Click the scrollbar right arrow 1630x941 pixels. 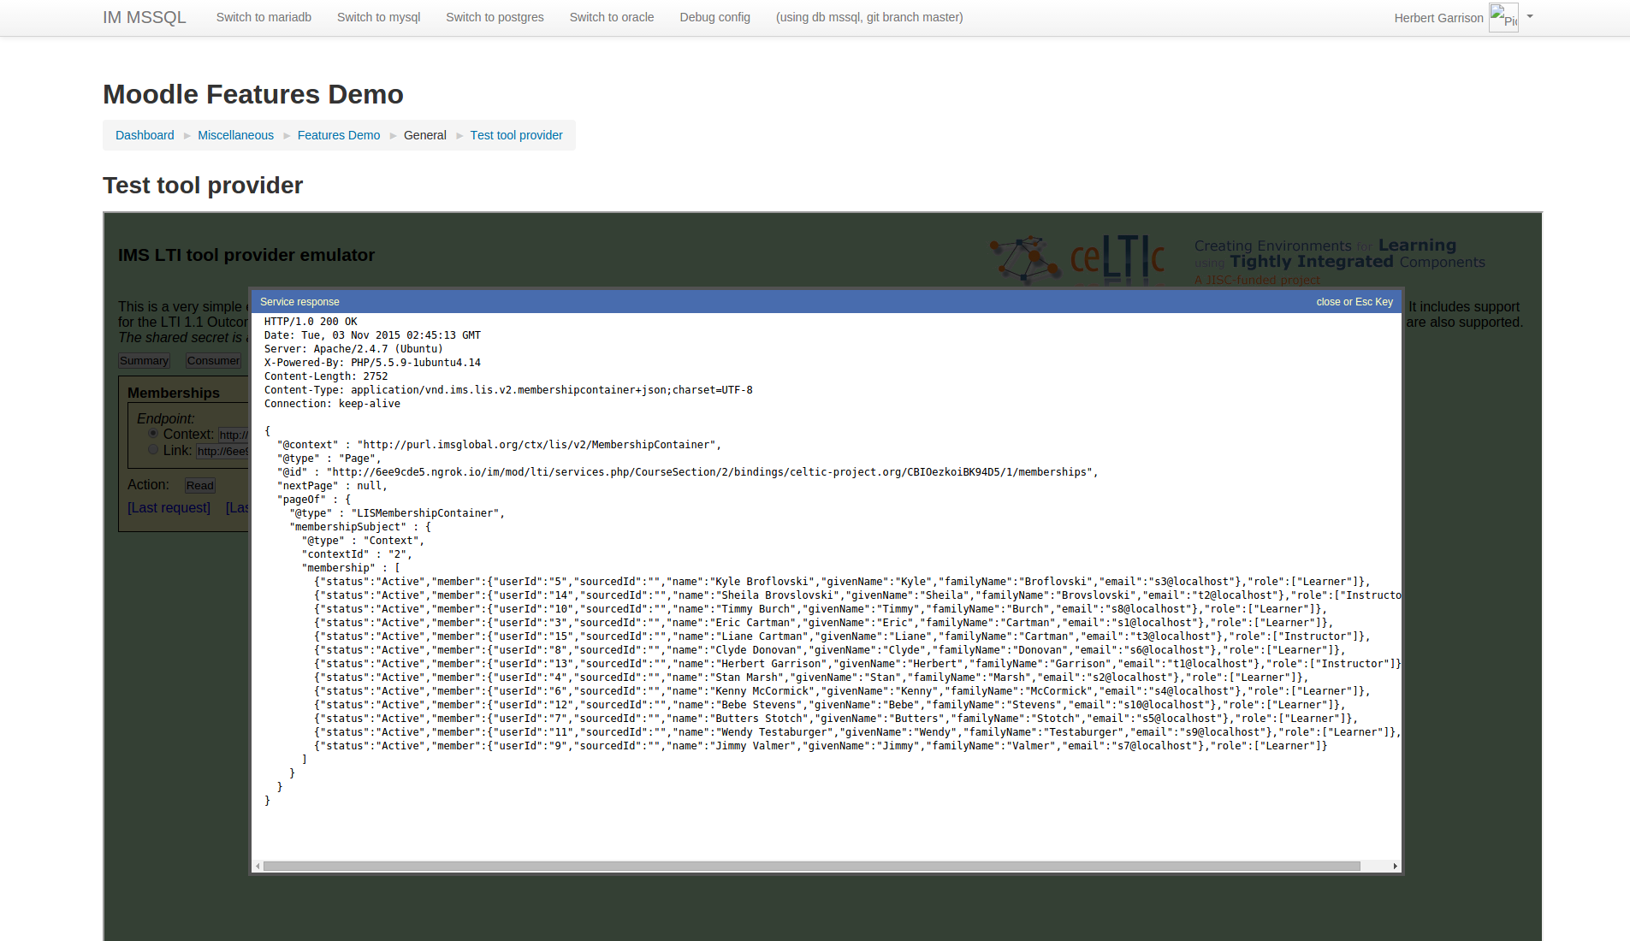[1396, 867]
